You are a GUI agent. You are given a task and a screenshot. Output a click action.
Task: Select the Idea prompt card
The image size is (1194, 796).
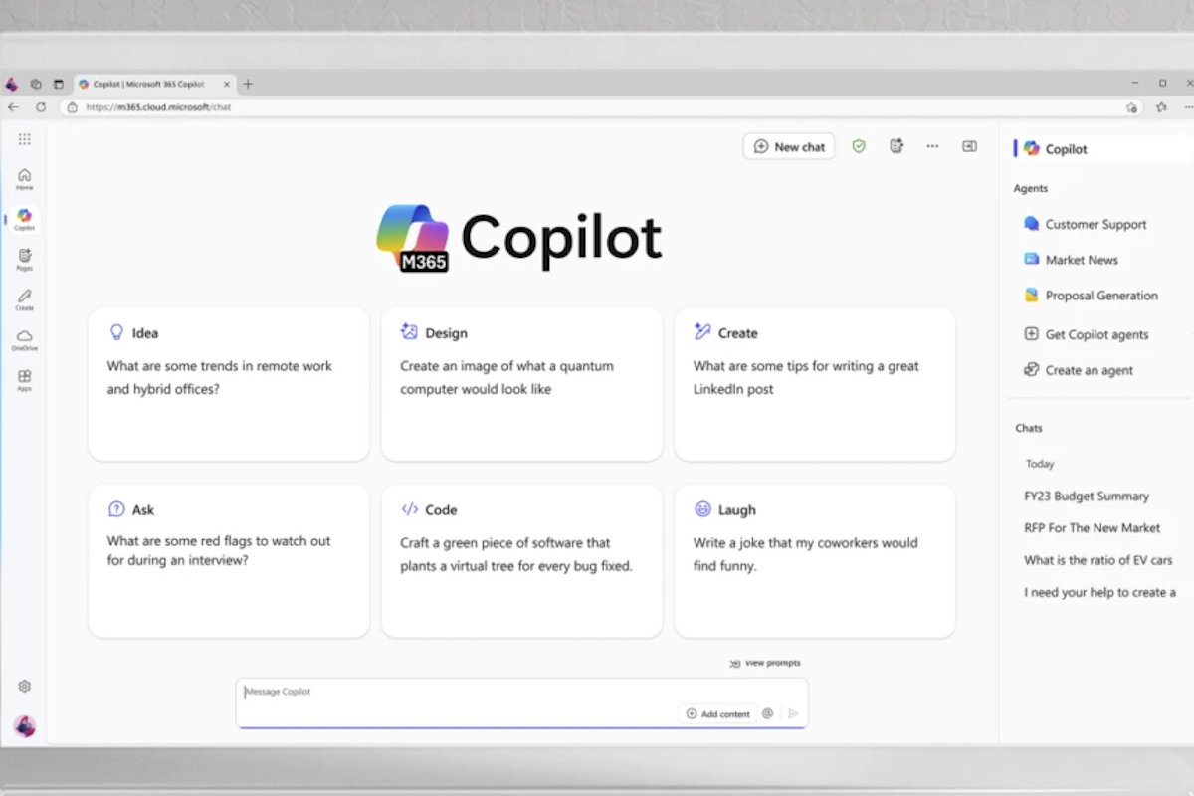click(229, 384)
